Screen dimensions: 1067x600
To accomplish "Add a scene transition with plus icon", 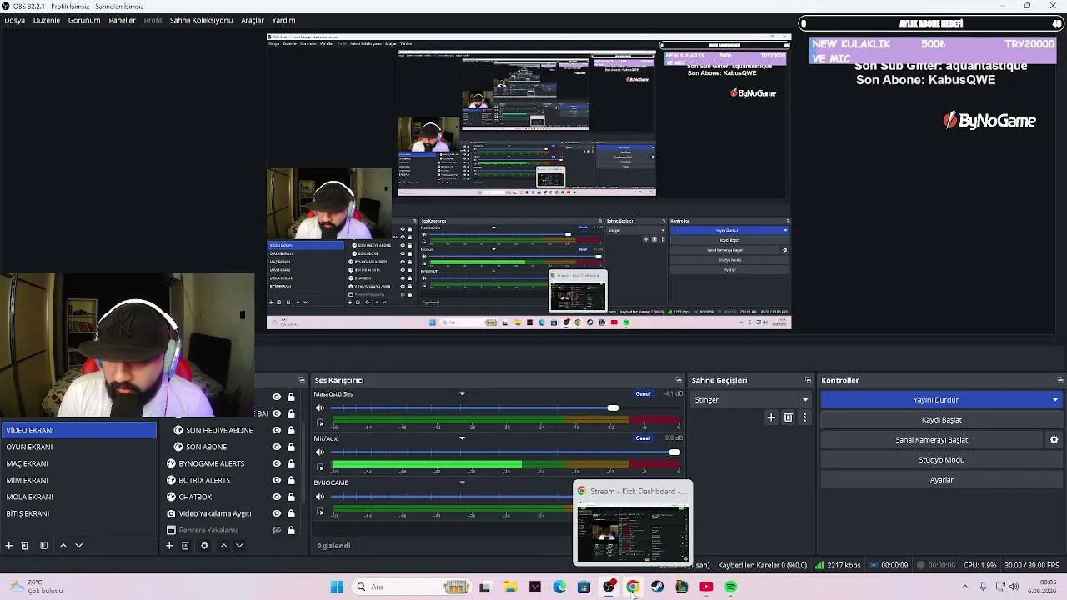I will pyautogui.click(x=771, y=417).
